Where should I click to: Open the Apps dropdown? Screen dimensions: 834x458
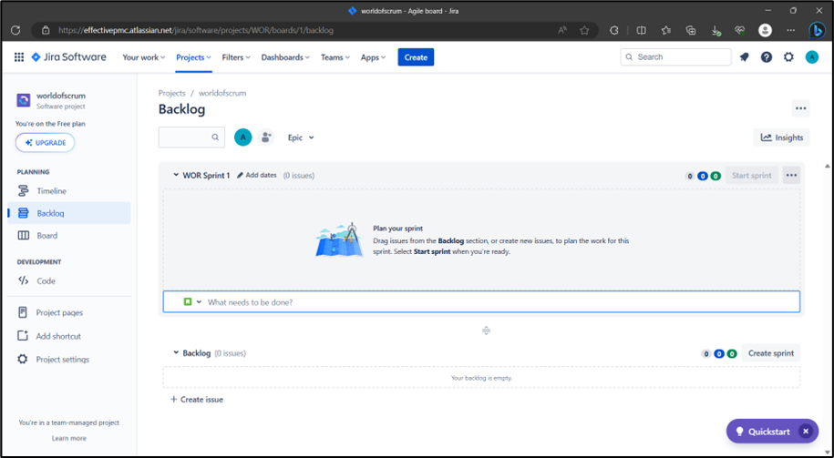[x=373, y=57]
